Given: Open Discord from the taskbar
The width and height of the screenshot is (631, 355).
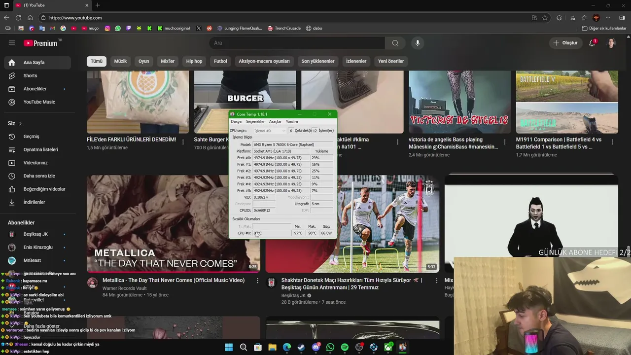Looking at the screenshot, I should pyautogui.click(x=315, y=347).
